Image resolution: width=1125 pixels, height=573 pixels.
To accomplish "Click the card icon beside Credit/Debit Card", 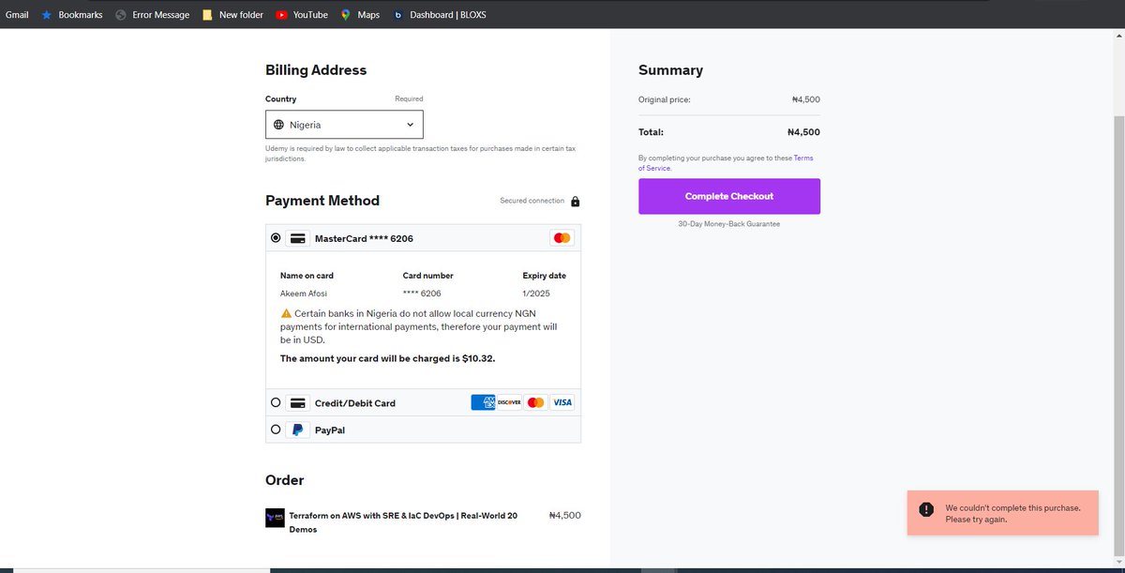I will [298, 403].
